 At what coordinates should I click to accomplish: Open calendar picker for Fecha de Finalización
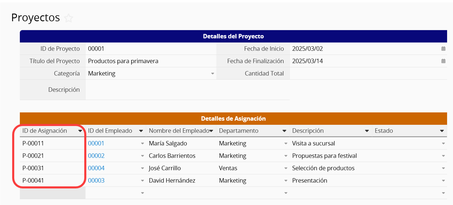pos(443,61)
